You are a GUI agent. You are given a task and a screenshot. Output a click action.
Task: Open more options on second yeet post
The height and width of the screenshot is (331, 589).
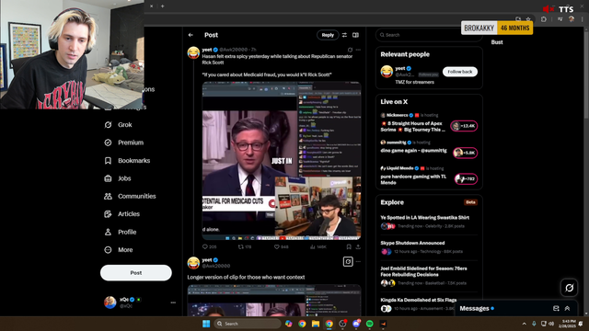pyautogui.click(x=358, y=261)
